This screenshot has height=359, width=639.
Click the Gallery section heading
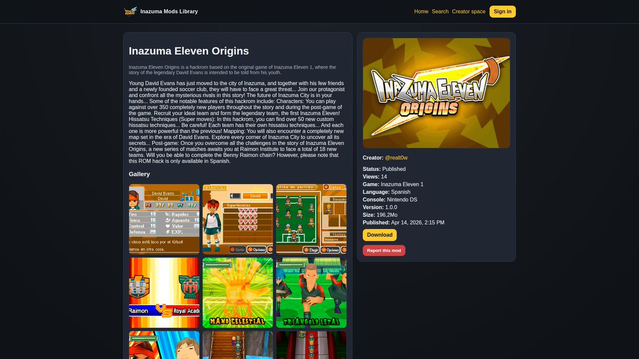pyautogui.click(x=140, y=174)
